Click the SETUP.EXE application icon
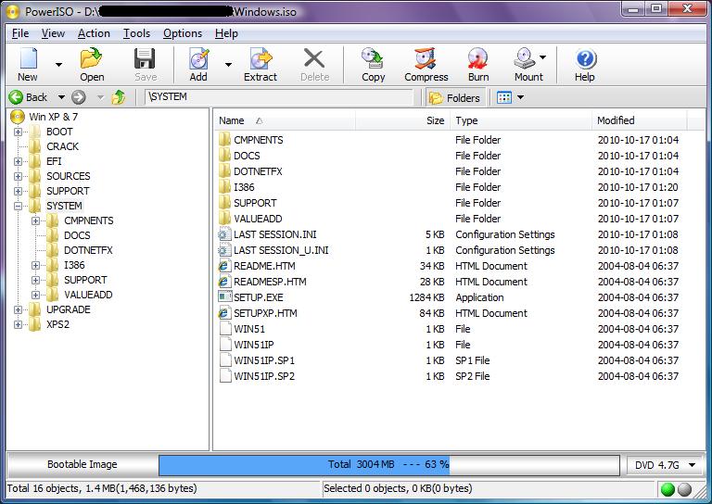The image size is (712, 504). click(x=224, y=297)
